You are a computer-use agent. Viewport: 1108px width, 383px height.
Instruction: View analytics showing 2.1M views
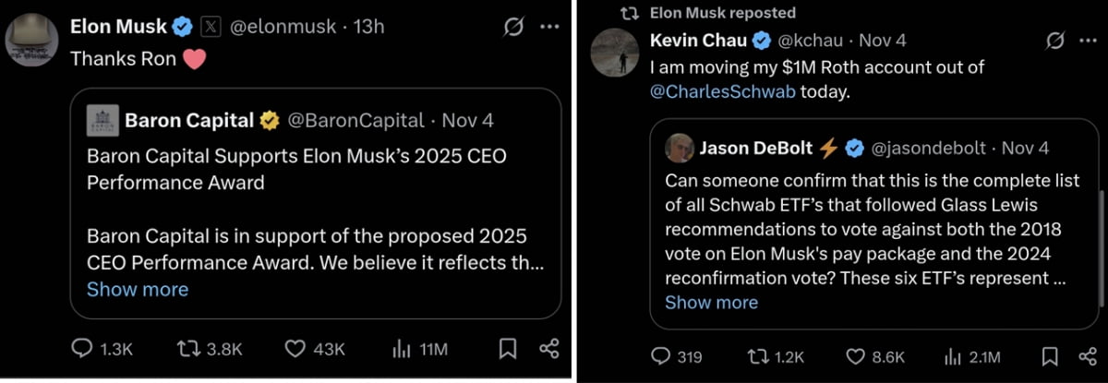pos(956,356)
